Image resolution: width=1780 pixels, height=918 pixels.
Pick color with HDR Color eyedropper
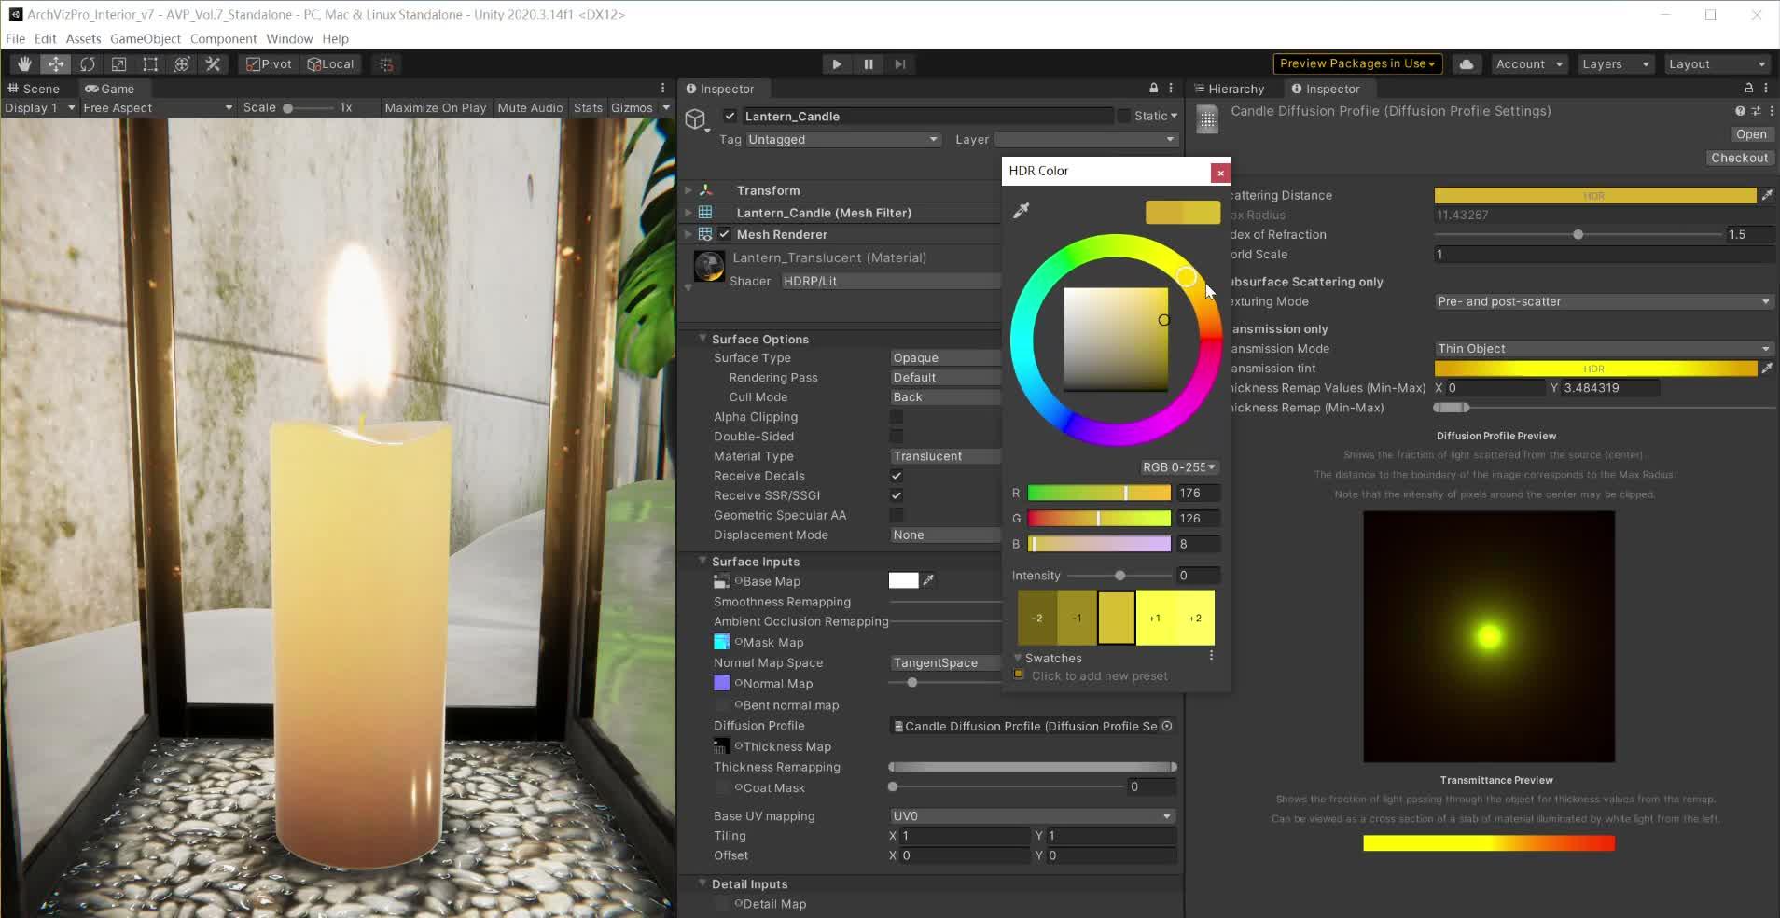(x=1022, y=211)
